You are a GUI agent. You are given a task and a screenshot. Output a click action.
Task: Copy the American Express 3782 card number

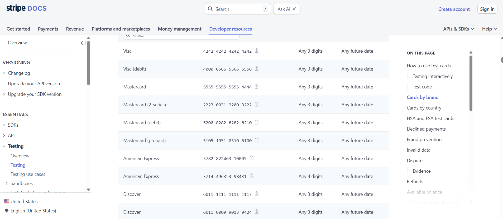click(x=251, y=158)
